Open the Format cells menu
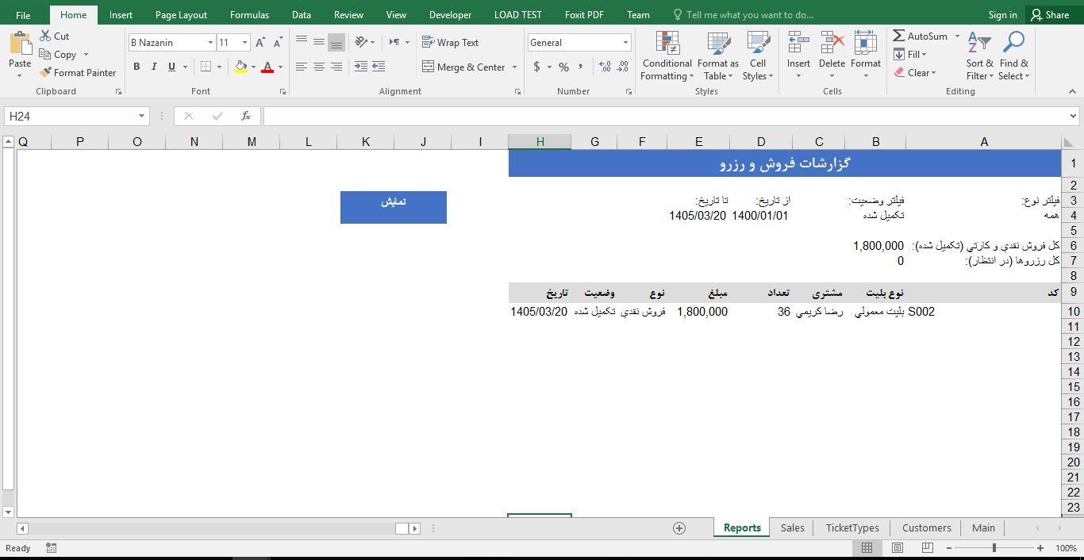 (x=866, y=56)
